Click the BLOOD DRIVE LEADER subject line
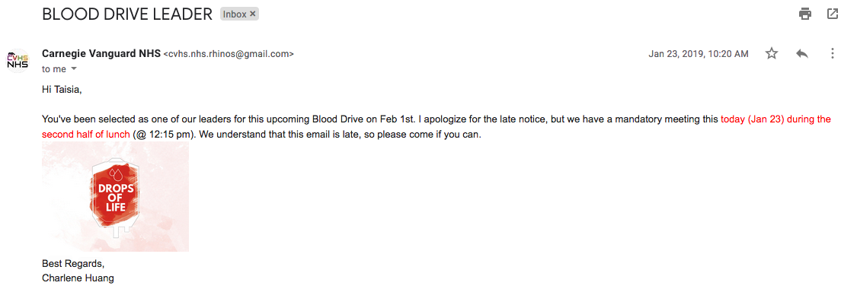This screenshot has height=308, width=841. point(127,14)
